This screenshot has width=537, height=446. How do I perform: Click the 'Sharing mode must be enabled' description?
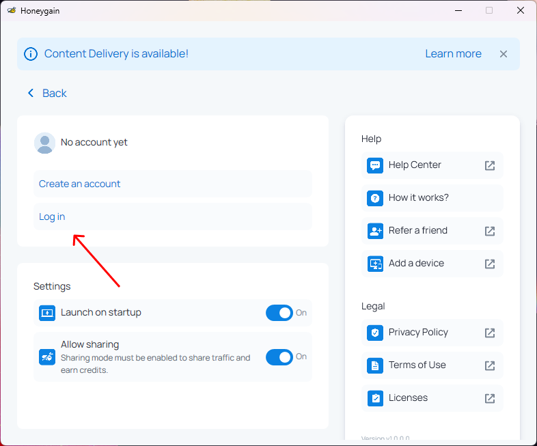[156, 364]
